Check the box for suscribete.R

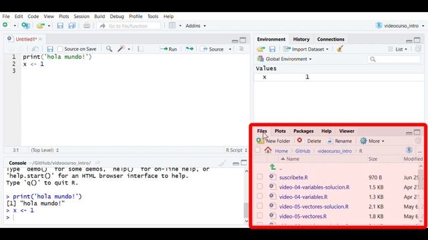tap(259, 177)
